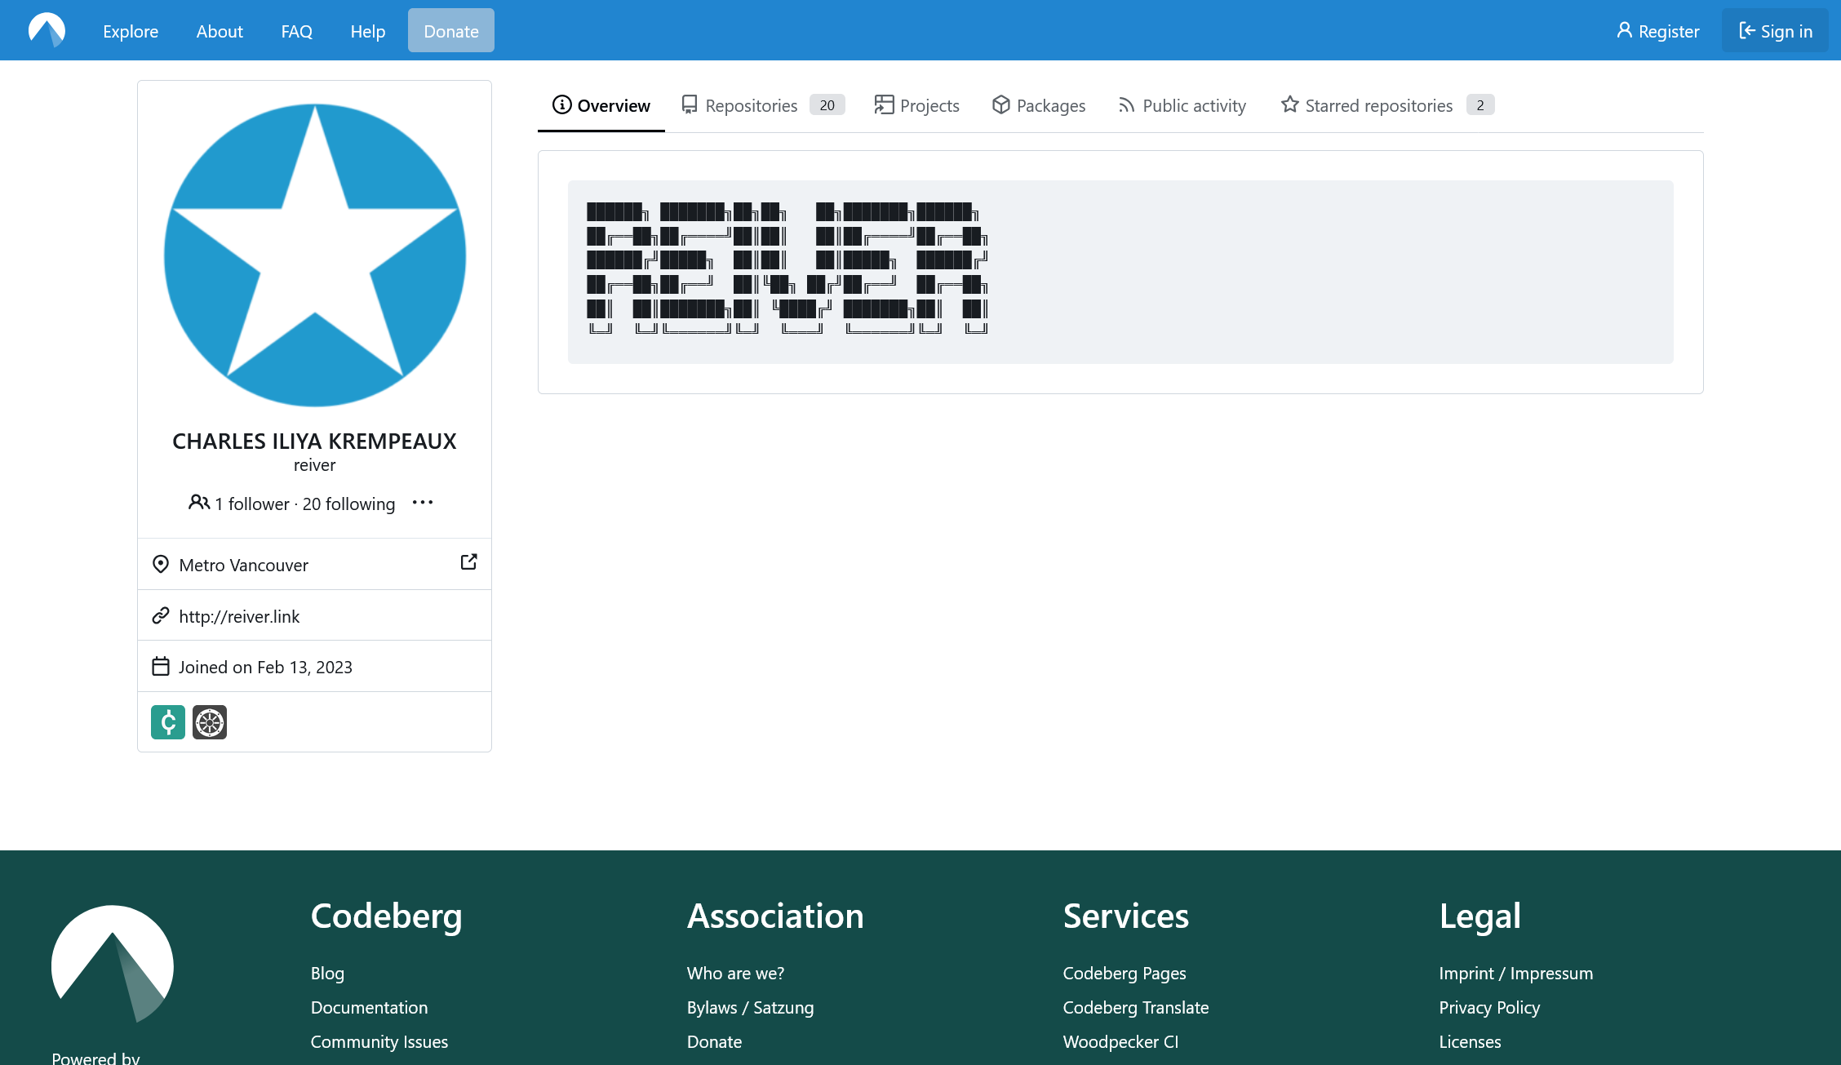Screen dimensions: 1841x1065
Task: Visit the http://reiver.link website link
Action: (239, 616)
